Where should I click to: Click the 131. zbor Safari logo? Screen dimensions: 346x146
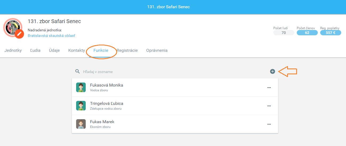[x=12, y=27]
